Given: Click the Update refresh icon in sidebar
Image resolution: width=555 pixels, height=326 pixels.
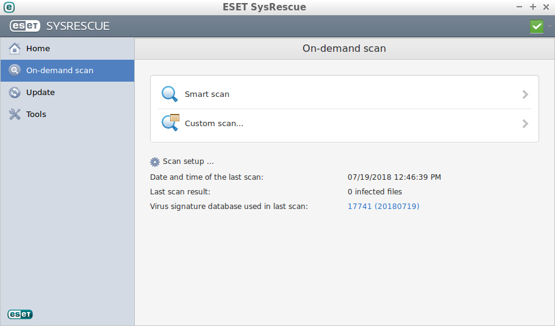Looking at the screenshot, I should [x=15, y=92].
